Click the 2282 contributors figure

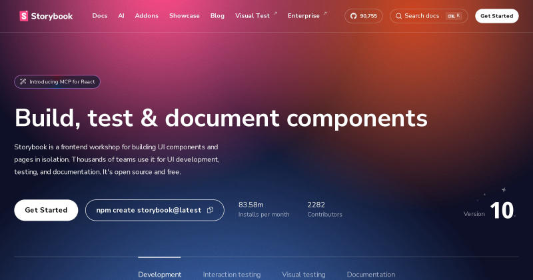pos(316,205)
